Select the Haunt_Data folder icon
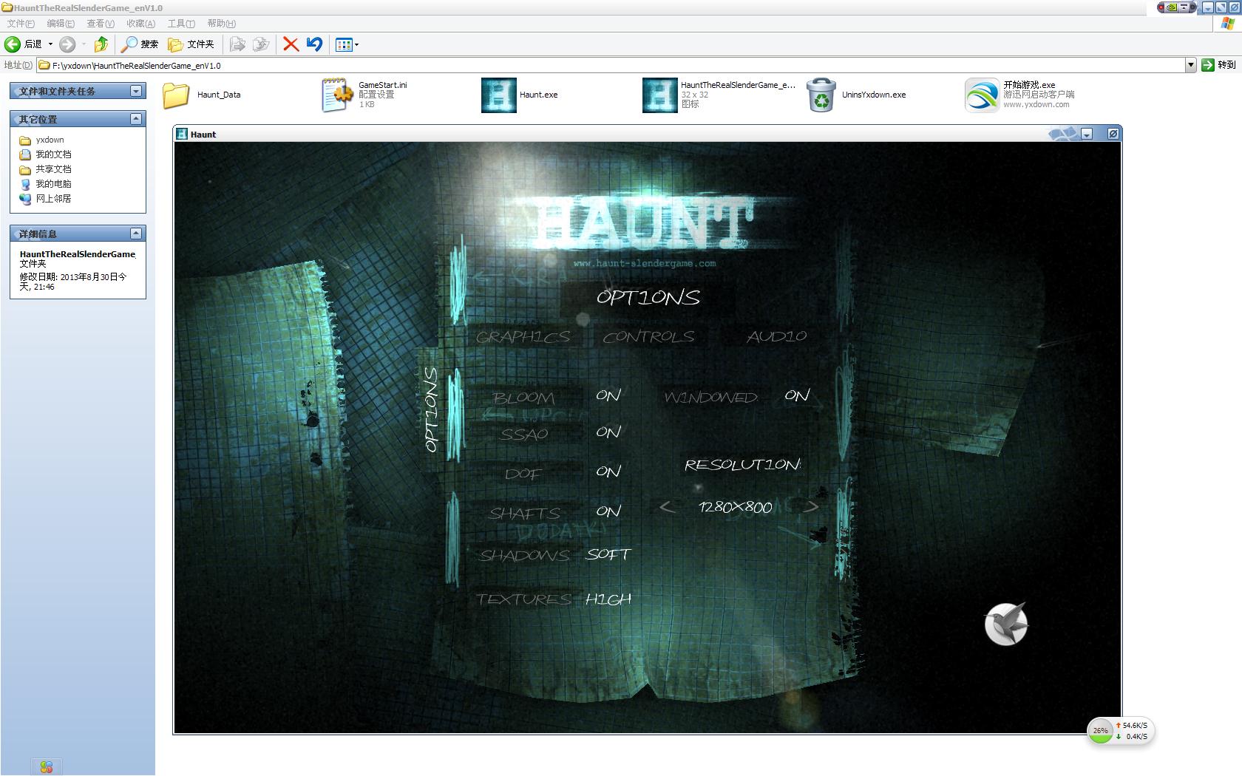Viewport: 1242px width, 776px height. pos(176,95)
